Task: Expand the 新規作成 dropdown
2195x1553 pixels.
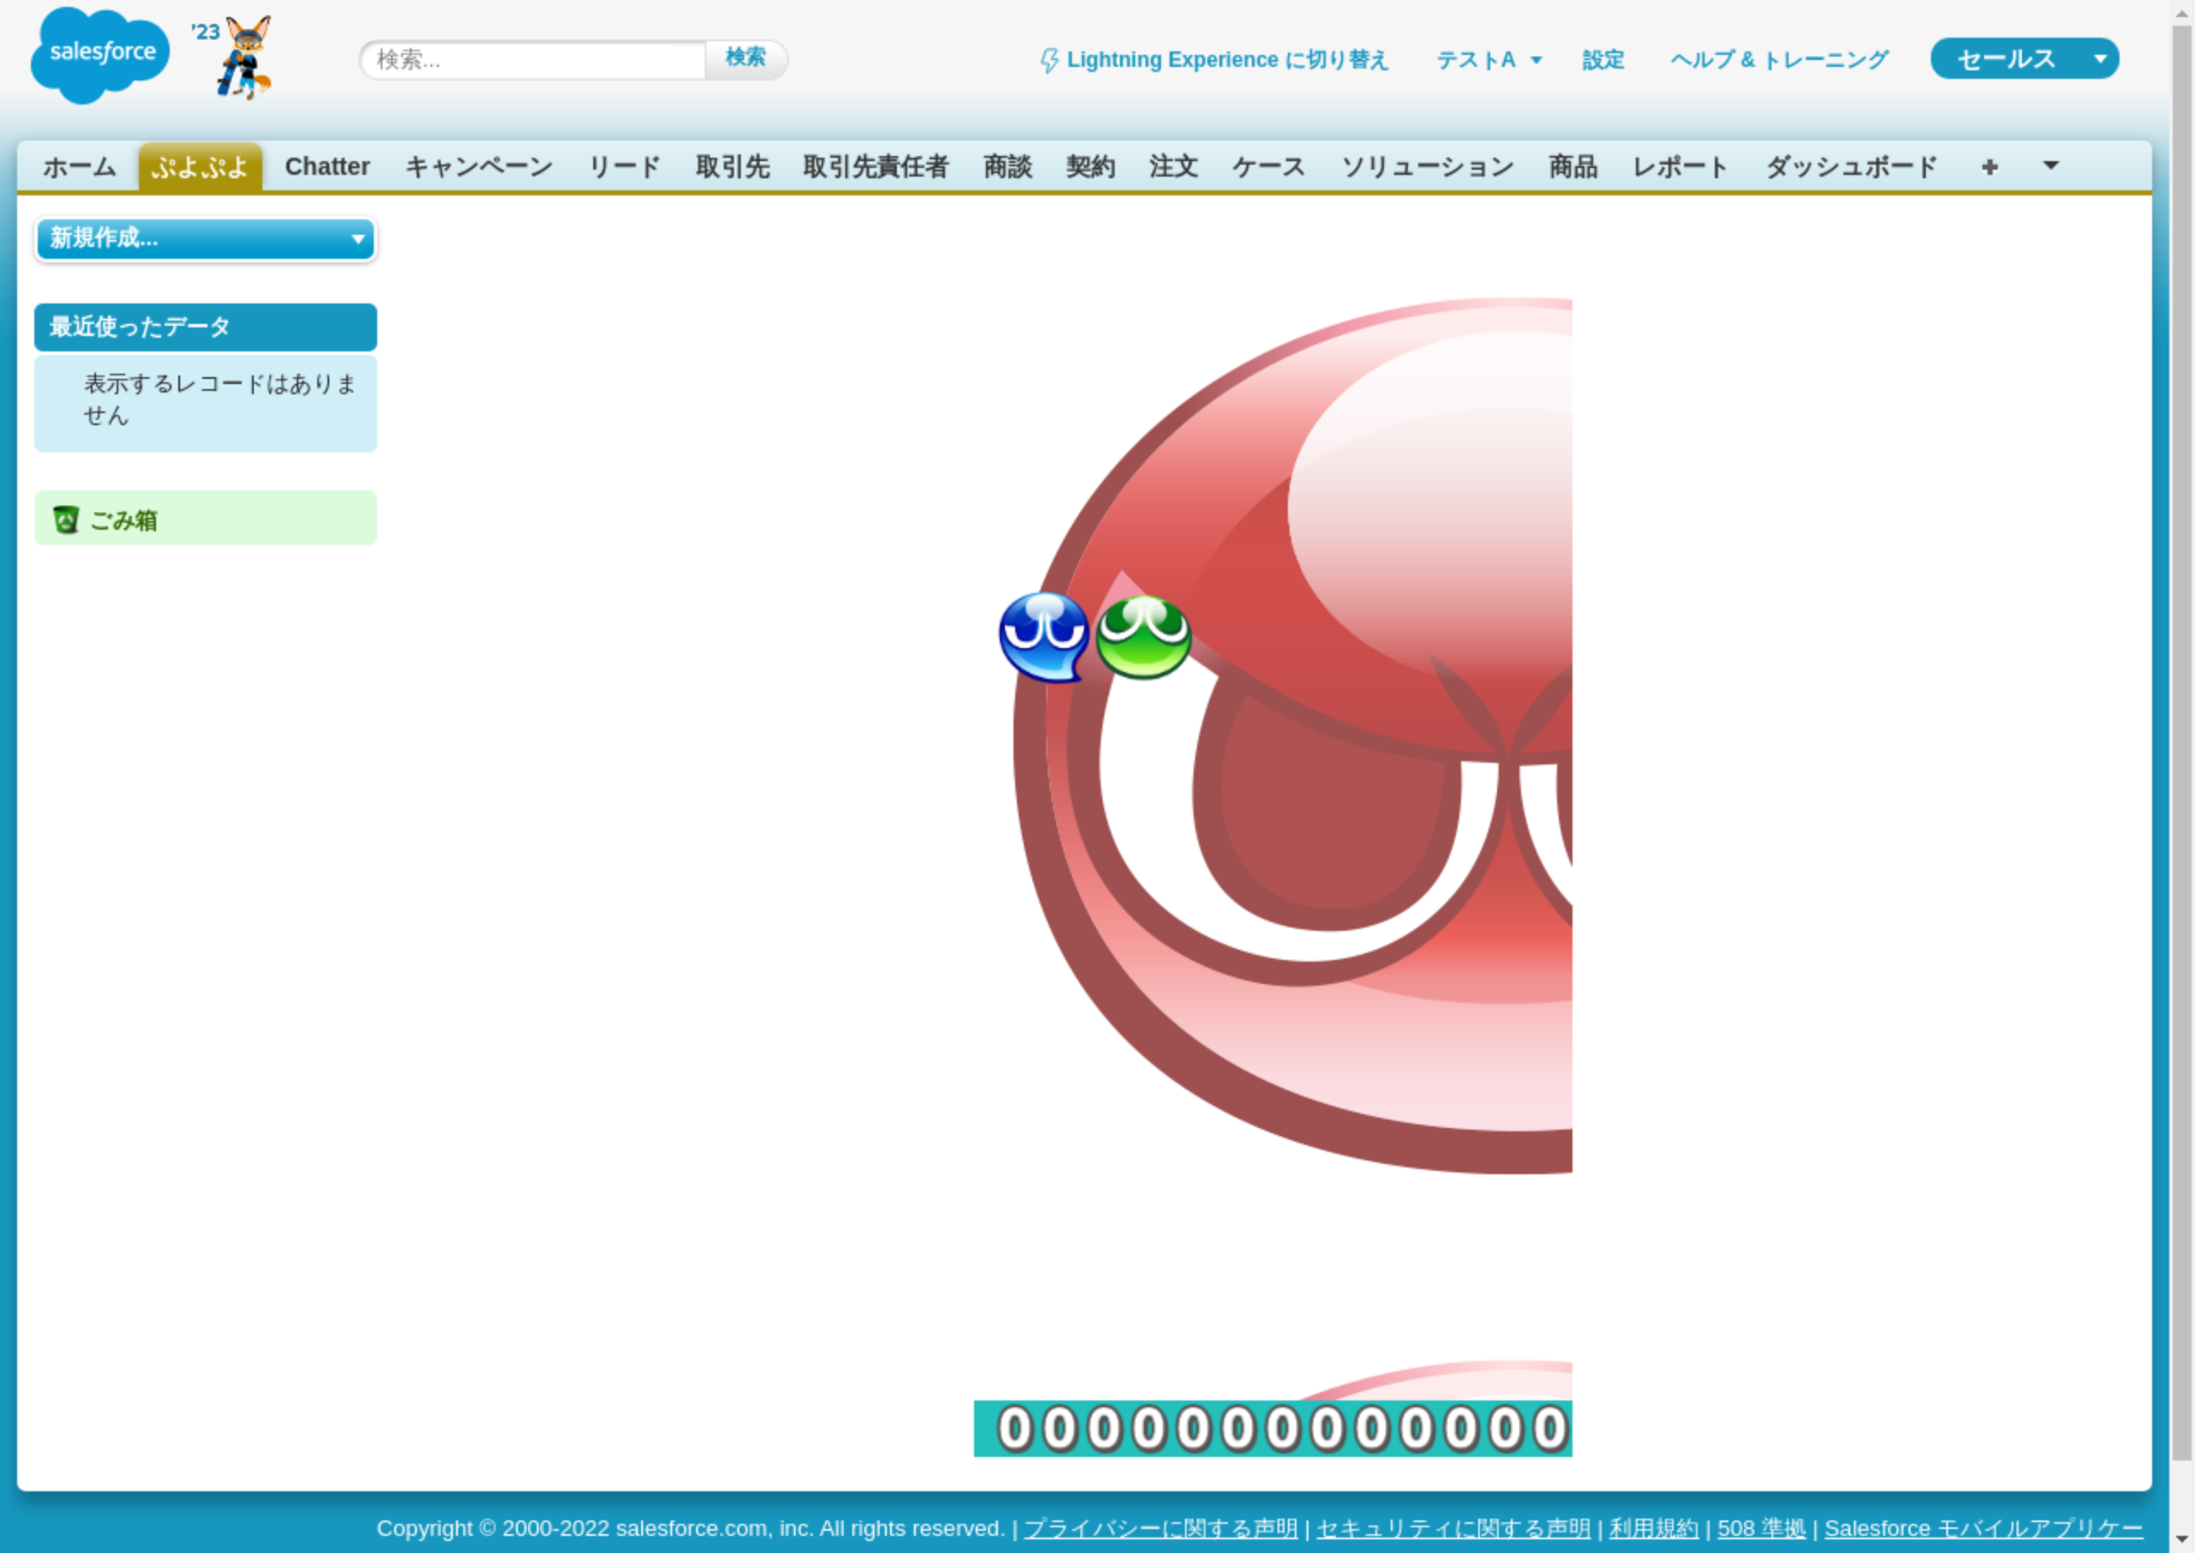Action: coord(205,238)
